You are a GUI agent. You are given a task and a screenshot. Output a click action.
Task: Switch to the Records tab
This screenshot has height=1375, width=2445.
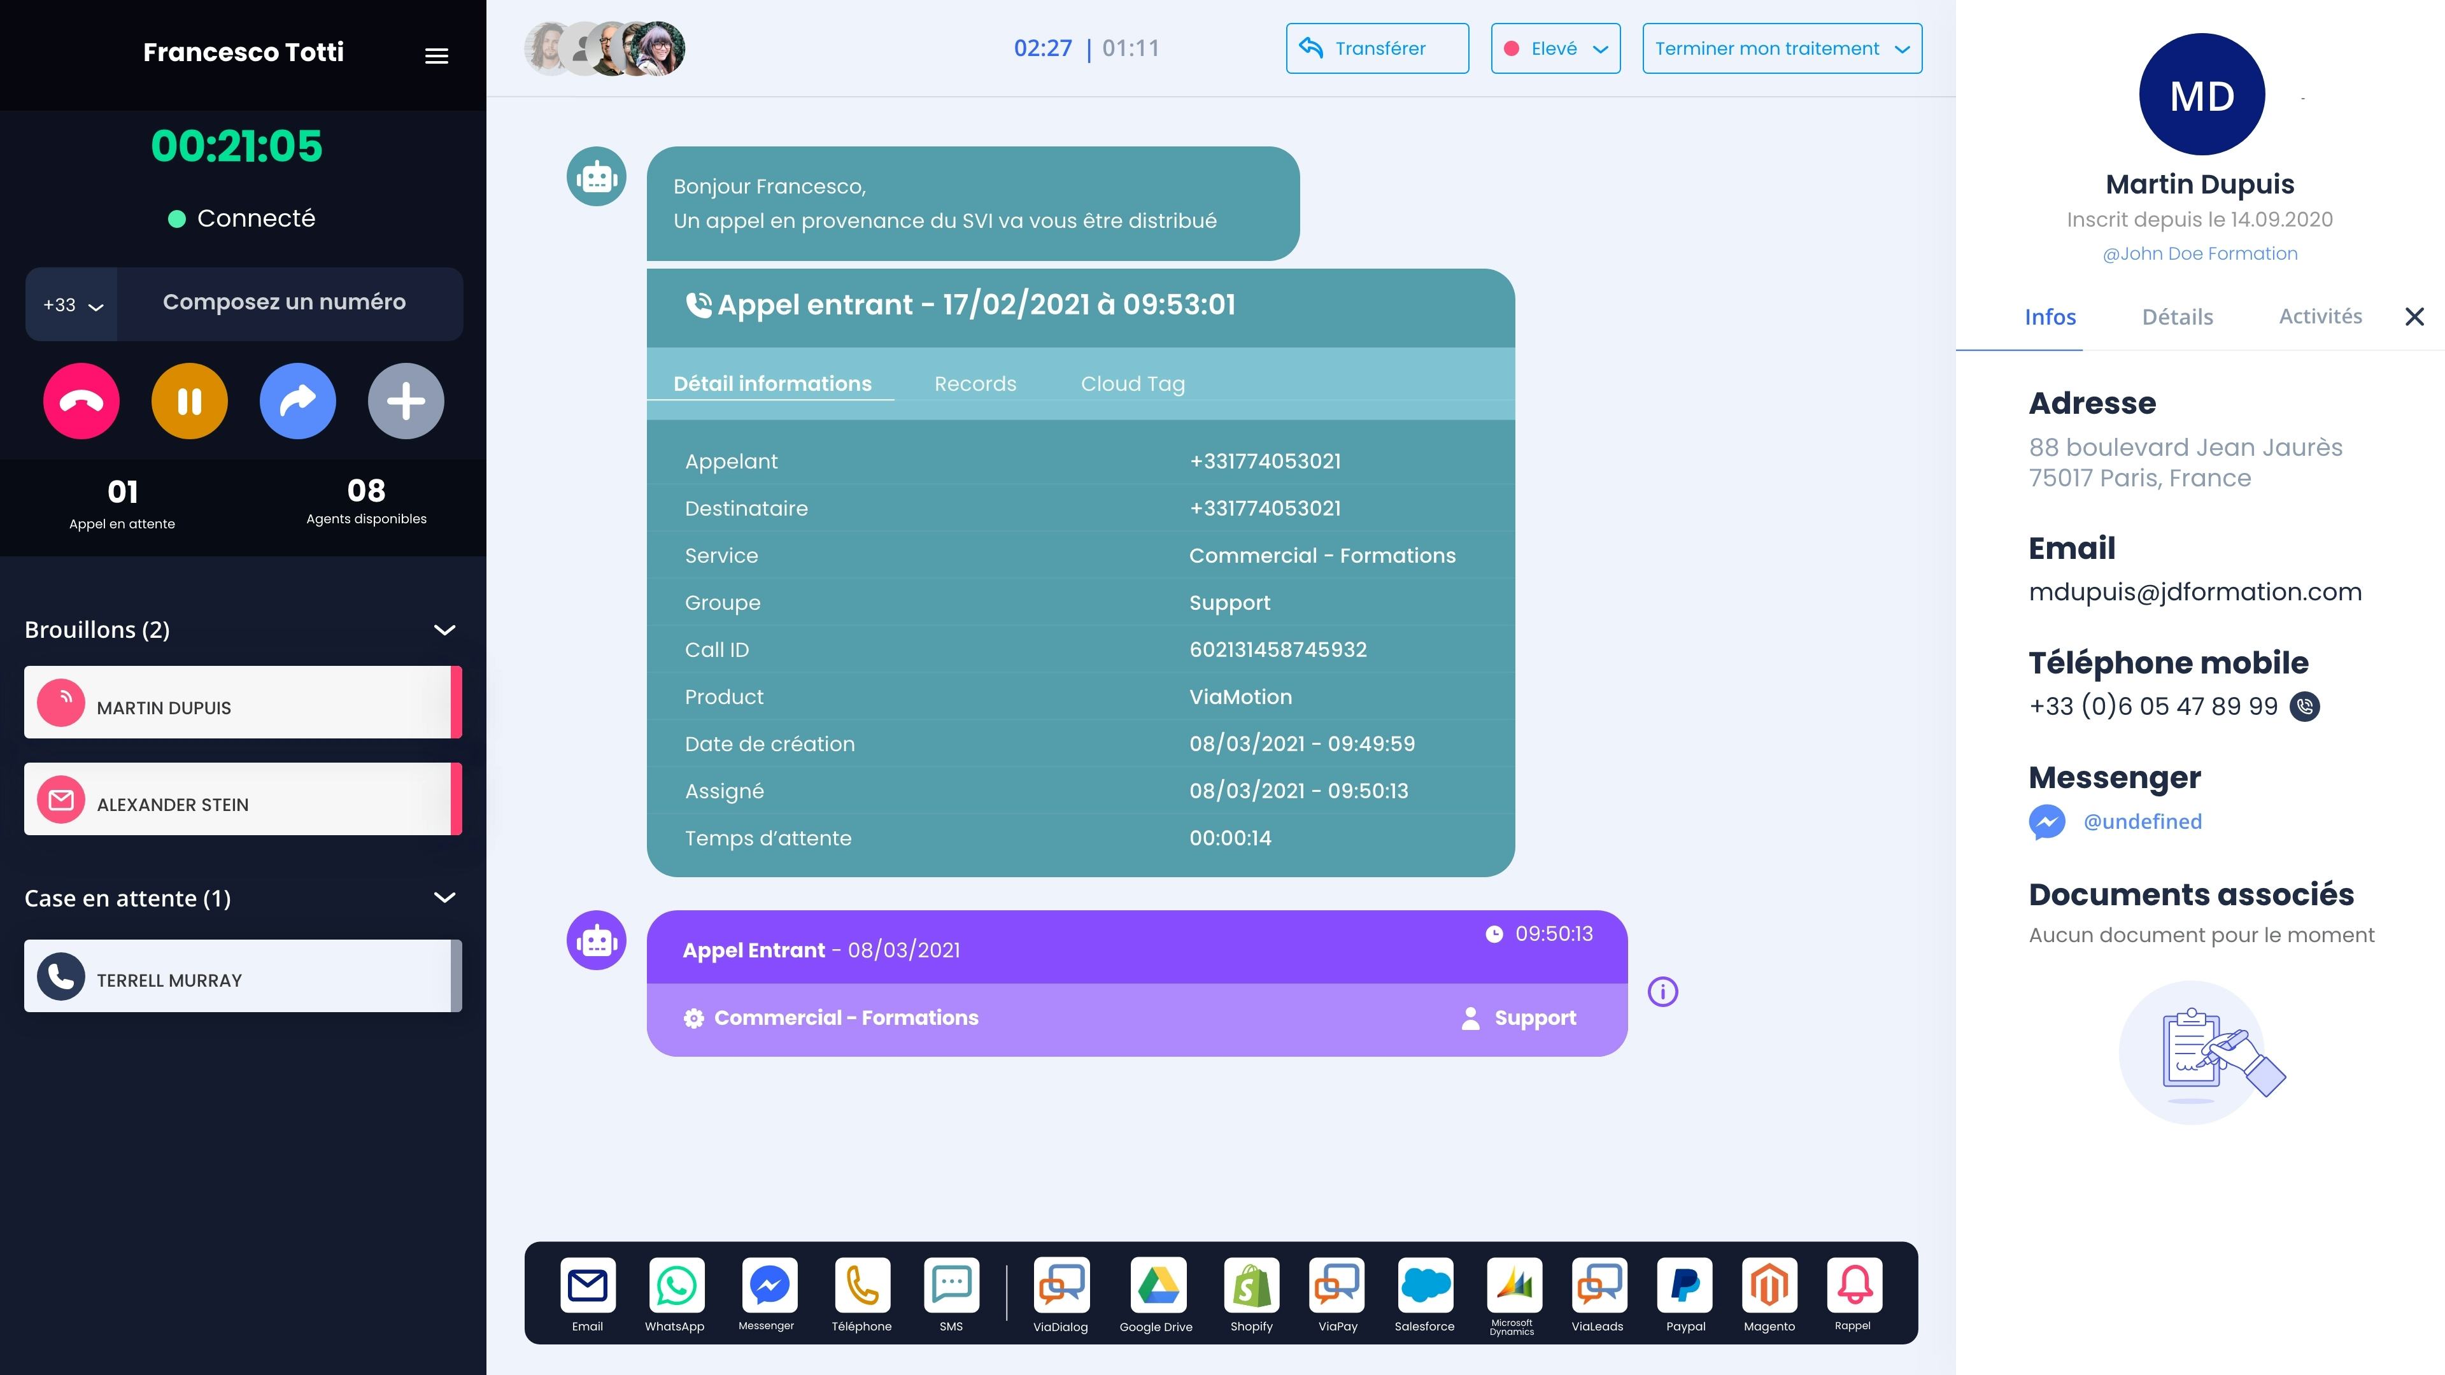(x=975, y=383)
